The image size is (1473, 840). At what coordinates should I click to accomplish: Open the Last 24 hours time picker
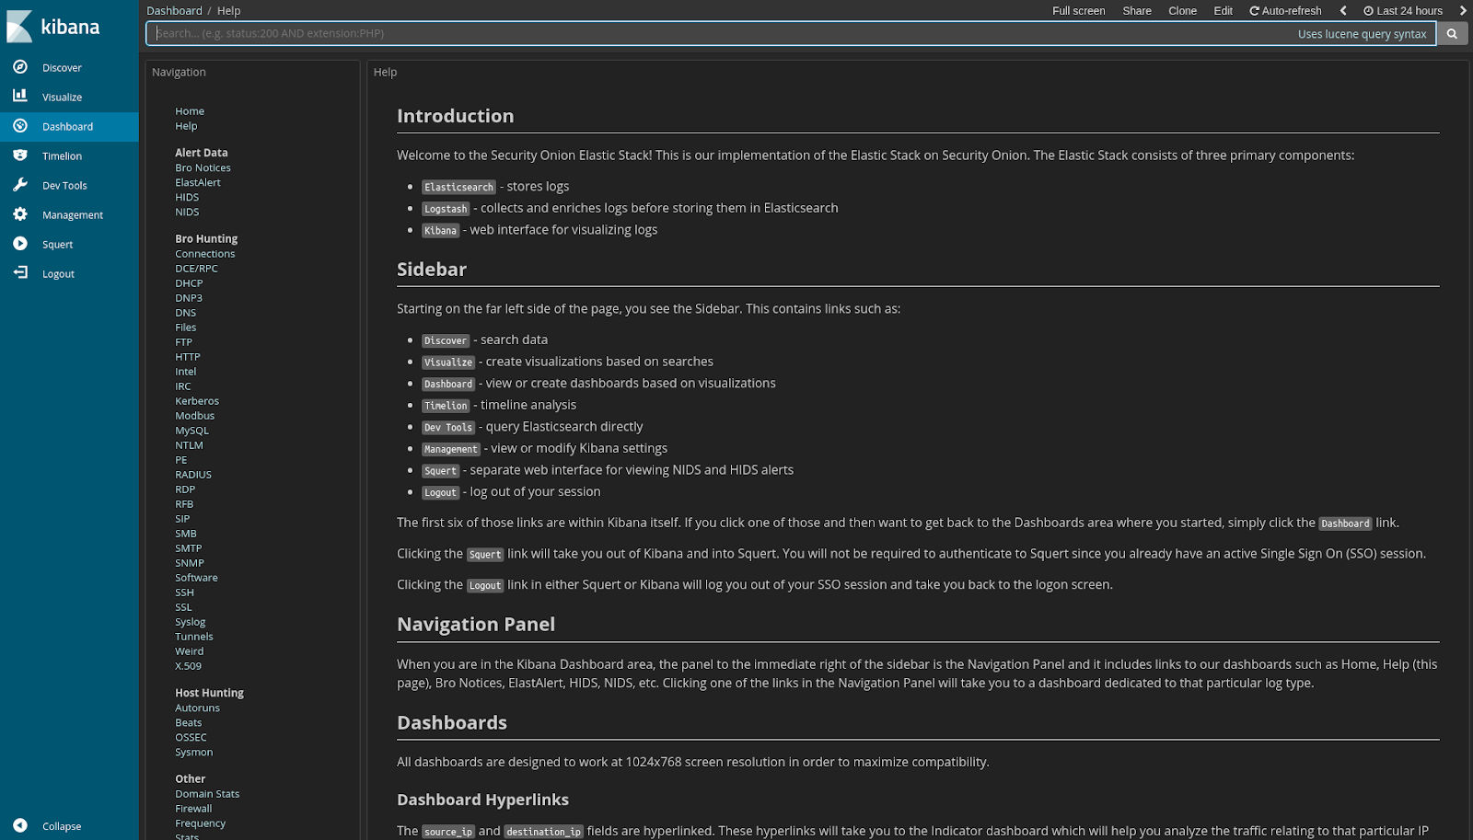tap(1403, 11)
